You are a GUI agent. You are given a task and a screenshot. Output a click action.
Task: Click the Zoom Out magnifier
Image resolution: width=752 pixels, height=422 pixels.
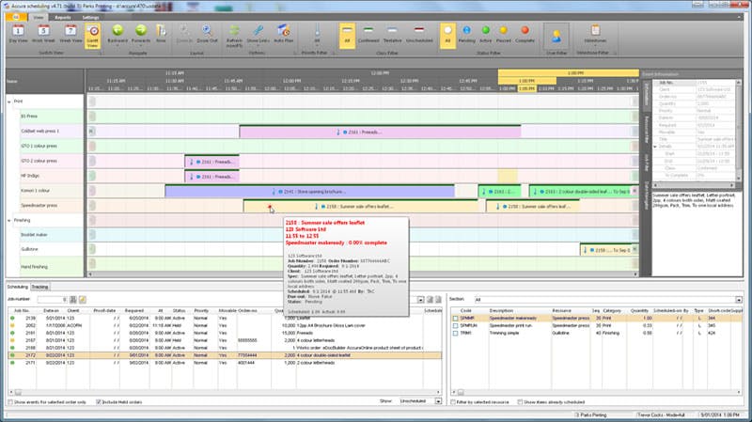click(x=207, y=35)
